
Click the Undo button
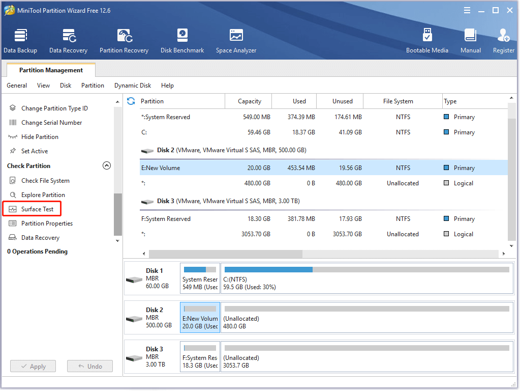(90, 367)
